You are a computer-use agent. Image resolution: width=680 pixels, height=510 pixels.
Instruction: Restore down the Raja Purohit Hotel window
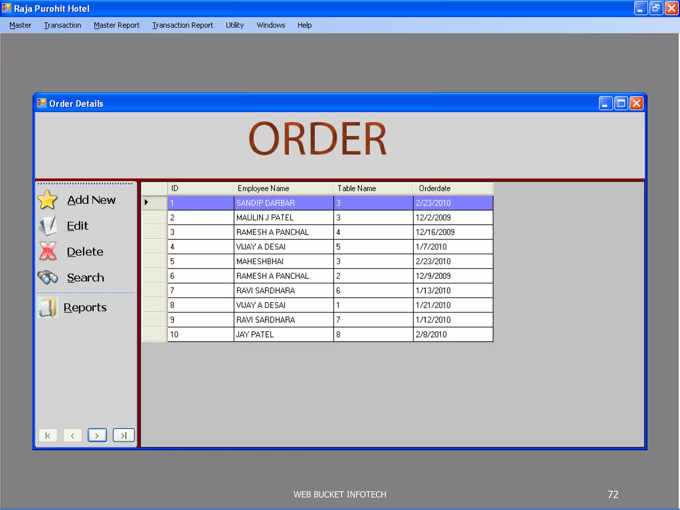click(x=656, y=8)
